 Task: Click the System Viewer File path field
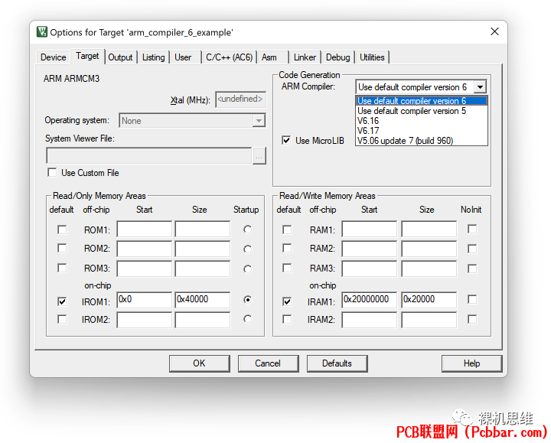coord(149,155)
